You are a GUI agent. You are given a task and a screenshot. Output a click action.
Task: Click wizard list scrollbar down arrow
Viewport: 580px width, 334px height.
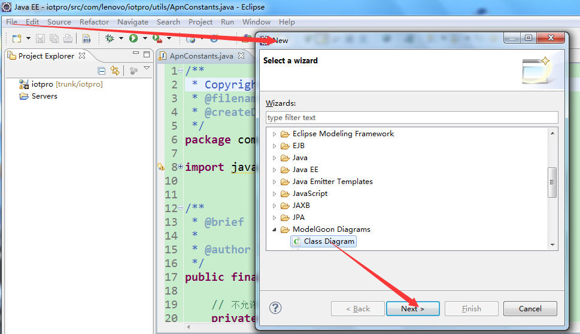(x=552, y=245)
